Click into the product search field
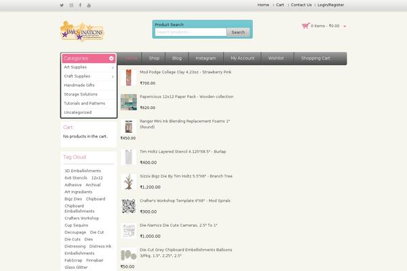407x271 pixels. click(x=191, y=32)
